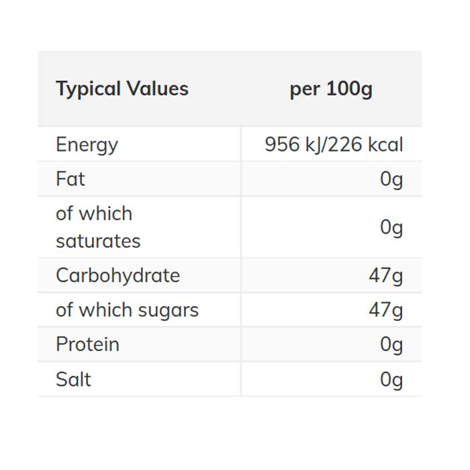The width and height of the screenshot is (470, 470).
Task: Click "of which" text above saturates
Action: coord(94,214)
